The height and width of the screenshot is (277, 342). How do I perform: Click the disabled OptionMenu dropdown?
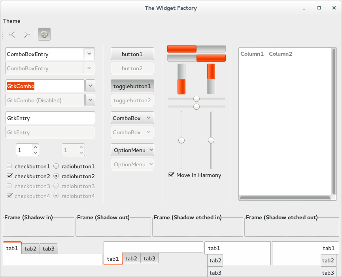coord(132,164)
